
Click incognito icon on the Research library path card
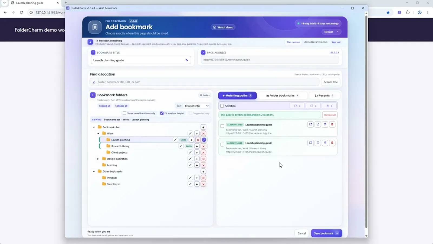[x=325, y=143]
